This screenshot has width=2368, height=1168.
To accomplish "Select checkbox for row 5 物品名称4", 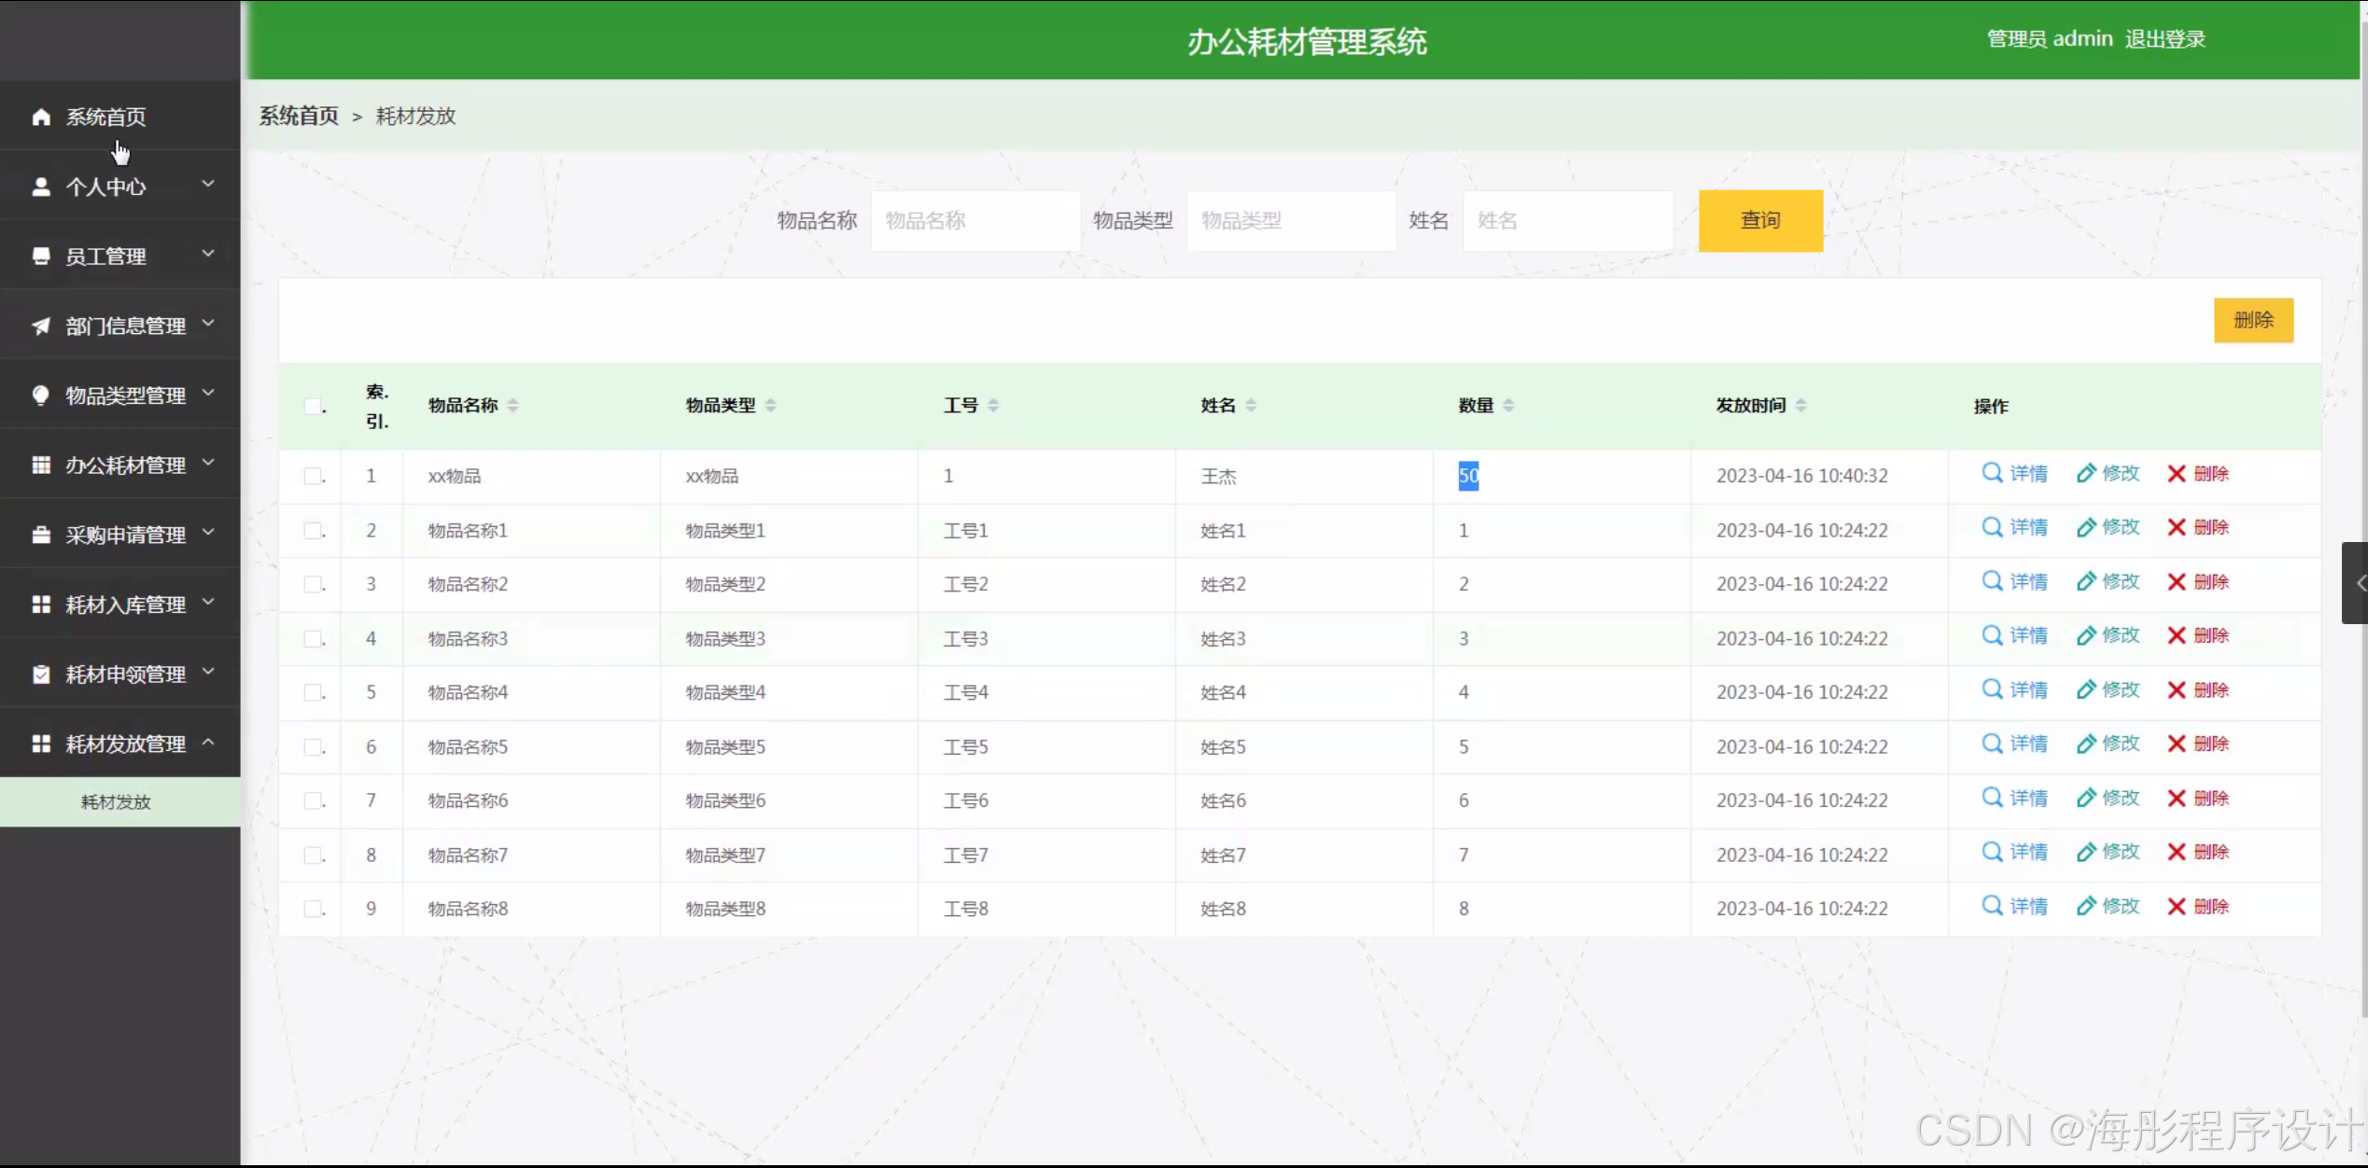I will [x=314, y=692].
